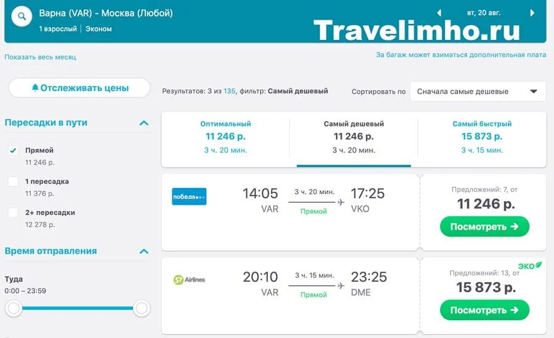Go to previous date arrow
This screenshot has height=338, width=554.
439,13
